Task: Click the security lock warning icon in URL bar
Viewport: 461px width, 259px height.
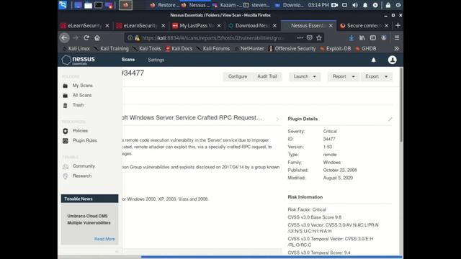Action: tap(137, 38)
